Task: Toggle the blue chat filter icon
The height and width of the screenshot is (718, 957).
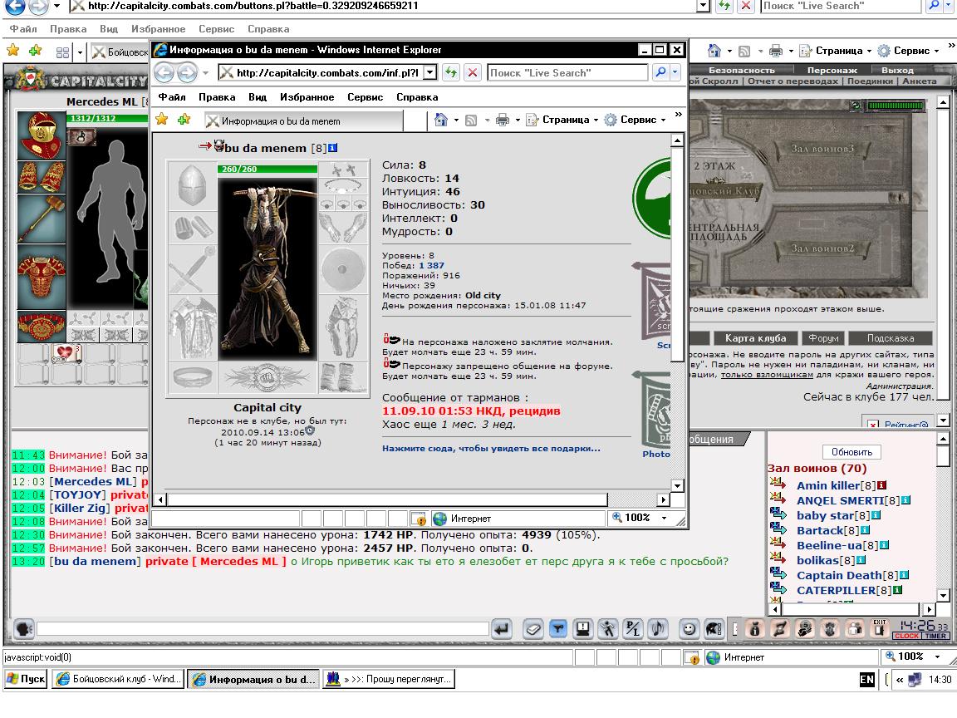Action: point(558,629)
